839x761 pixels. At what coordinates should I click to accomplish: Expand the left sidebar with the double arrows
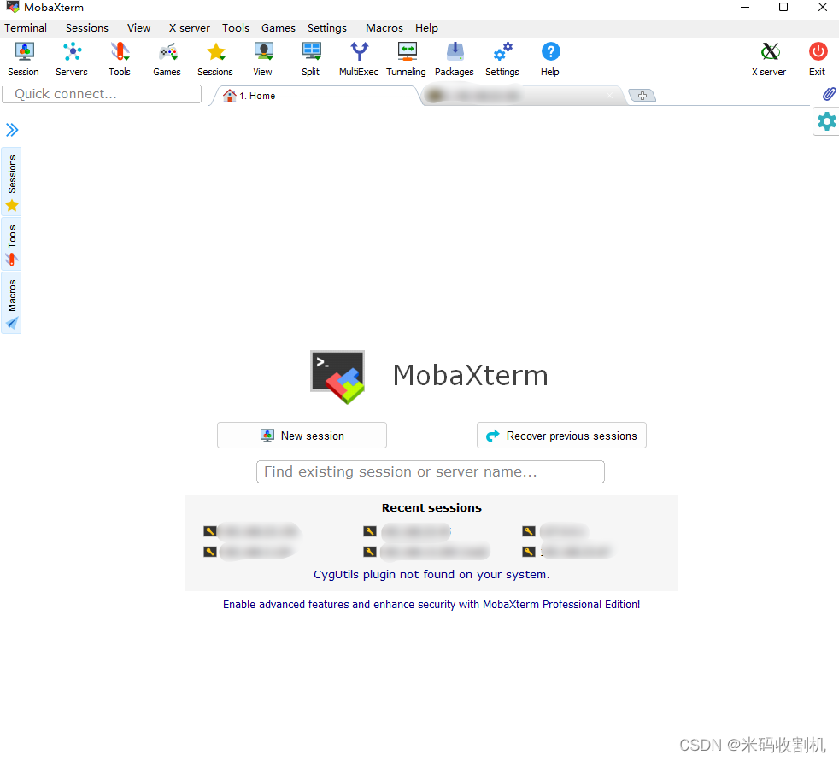click(x=11, y=130)
